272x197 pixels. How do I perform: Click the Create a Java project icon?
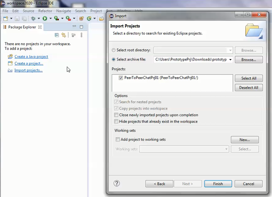pos(10,56)
